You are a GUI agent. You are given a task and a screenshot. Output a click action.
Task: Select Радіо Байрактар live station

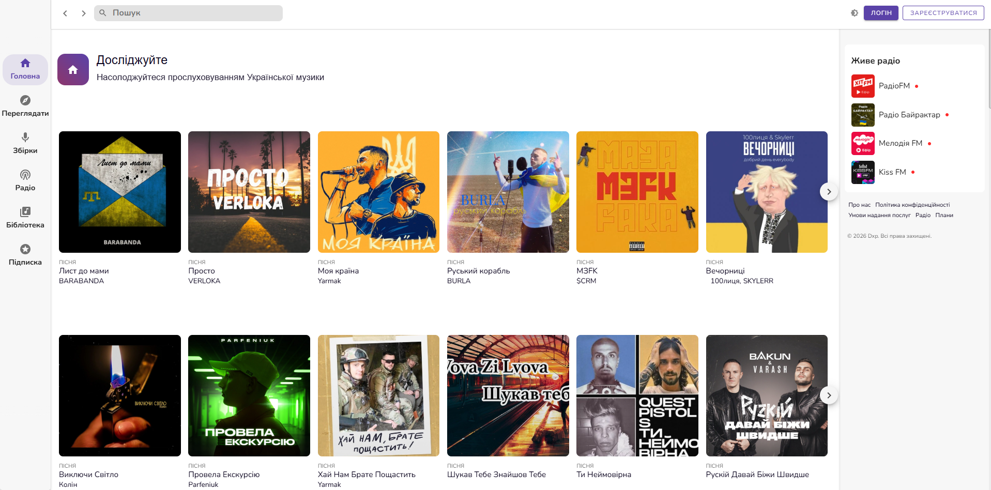909,115
